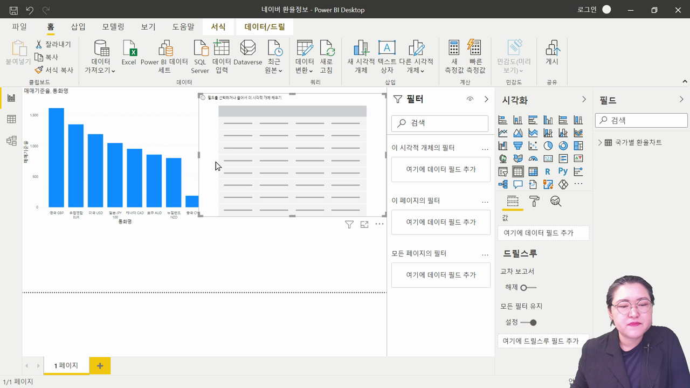Screen dimensions: 690x388
Task: Select the treemap visual
Action: tap(578, 145)
